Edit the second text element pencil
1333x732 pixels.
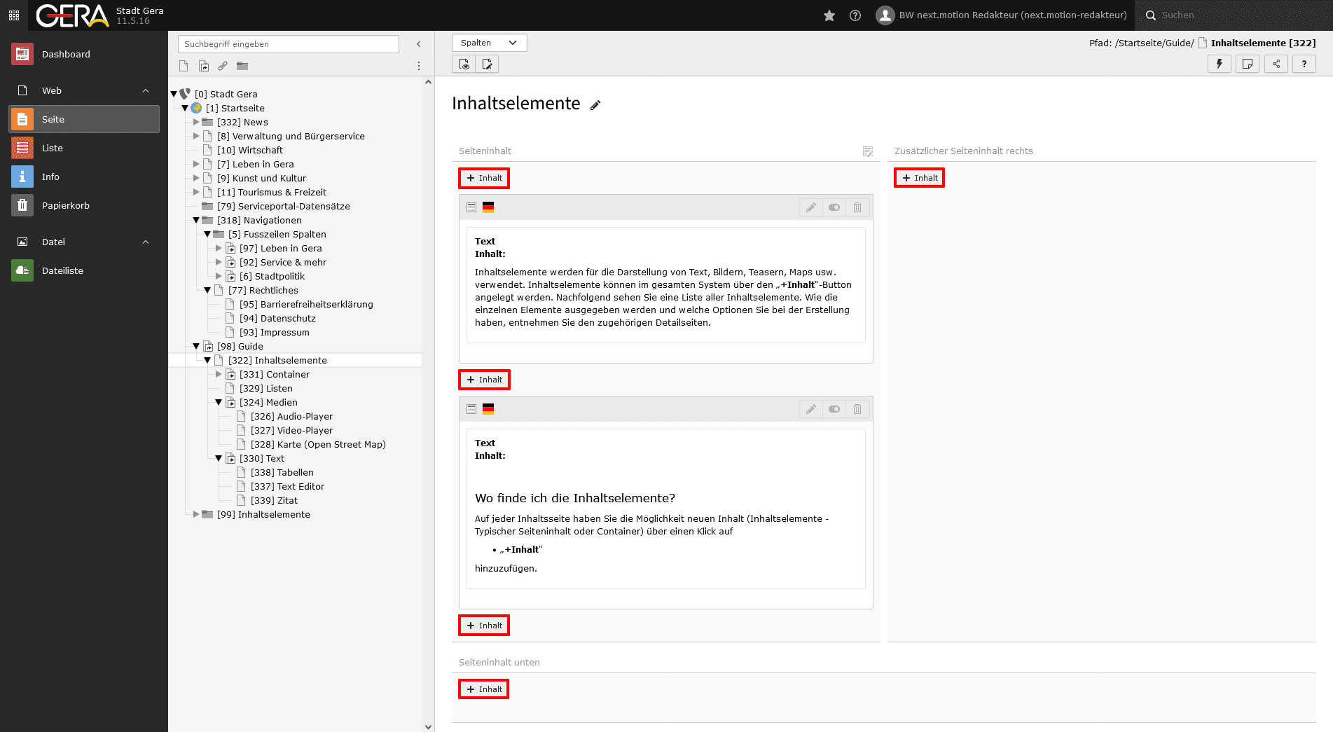pos(811,409)
